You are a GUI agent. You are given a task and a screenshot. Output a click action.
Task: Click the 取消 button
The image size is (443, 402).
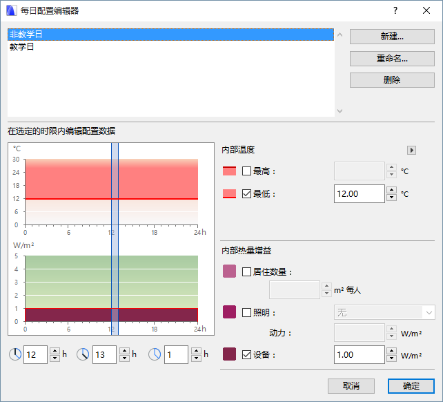point(351,386)
